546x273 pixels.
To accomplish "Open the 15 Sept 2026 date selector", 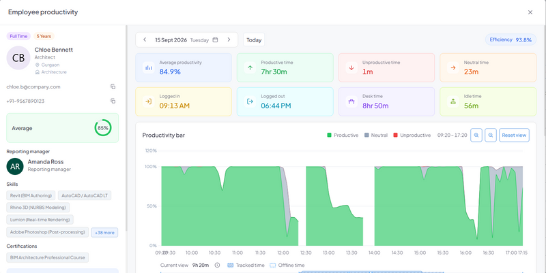I will (186, 40).
